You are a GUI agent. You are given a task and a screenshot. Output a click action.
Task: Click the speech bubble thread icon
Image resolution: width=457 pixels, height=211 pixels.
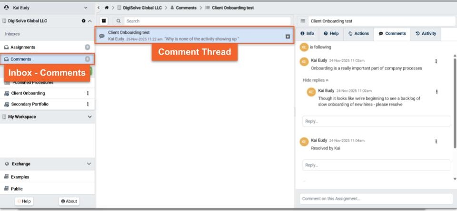click(x=102, y=36)
